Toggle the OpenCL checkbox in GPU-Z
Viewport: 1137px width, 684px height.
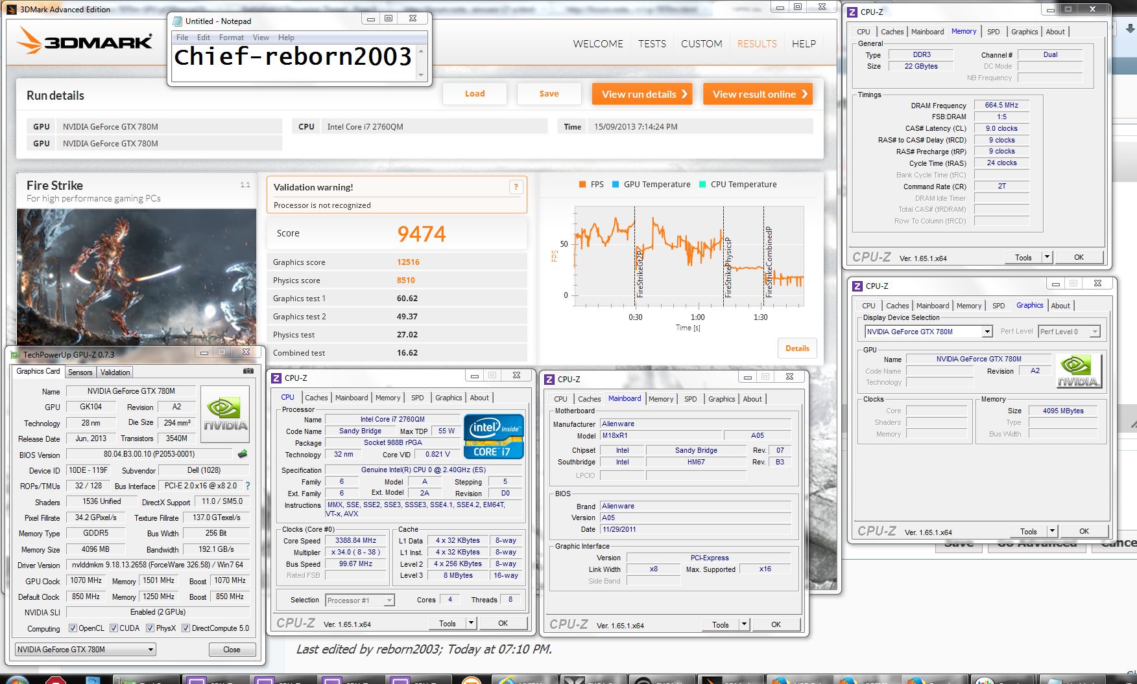pos(73,628)
